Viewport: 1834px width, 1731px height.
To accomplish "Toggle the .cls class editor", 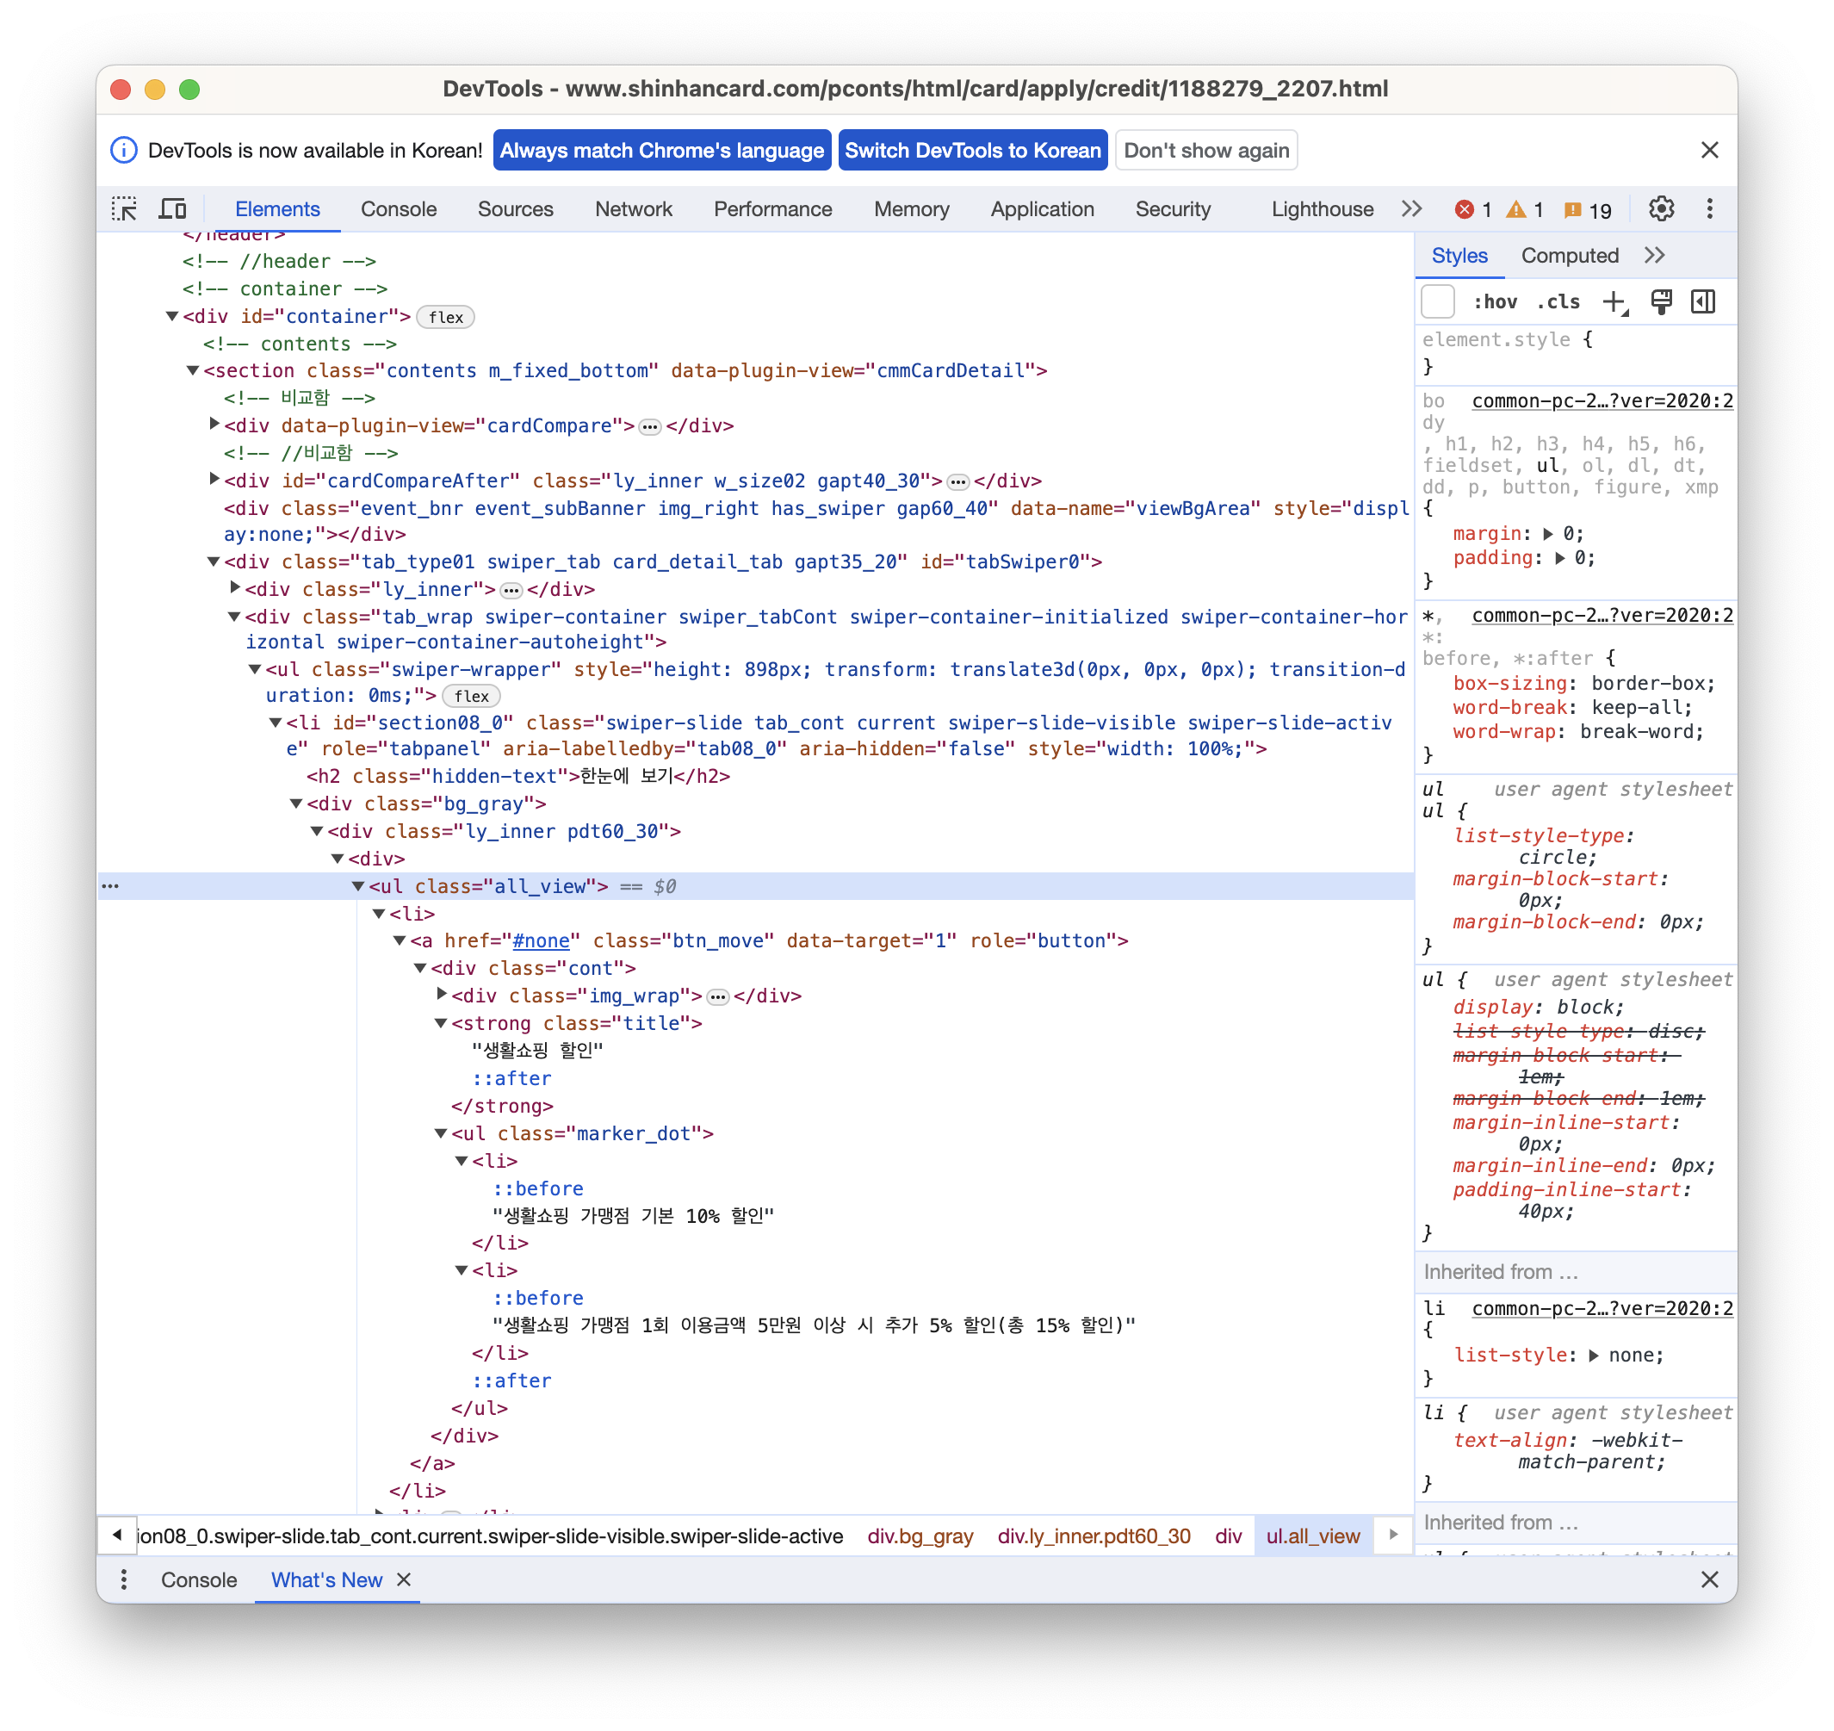I will tap(1558, 301).
